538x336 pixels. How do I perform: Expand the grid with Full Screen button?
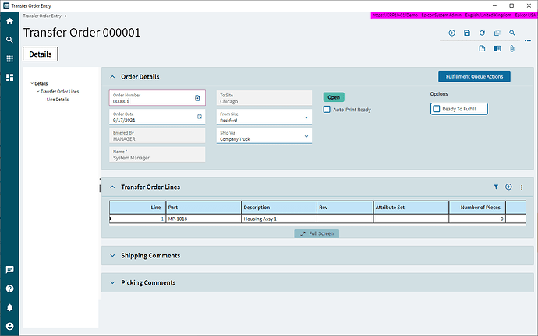(317, 233)
